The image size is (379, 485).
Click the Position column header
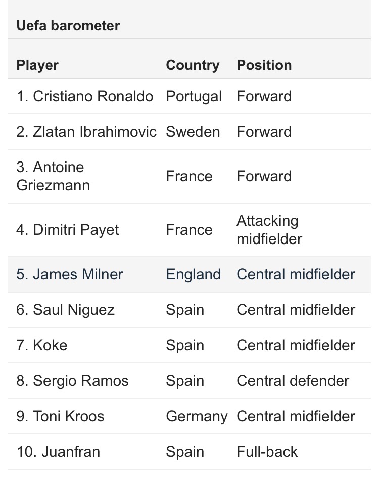(x=264, y=65)
